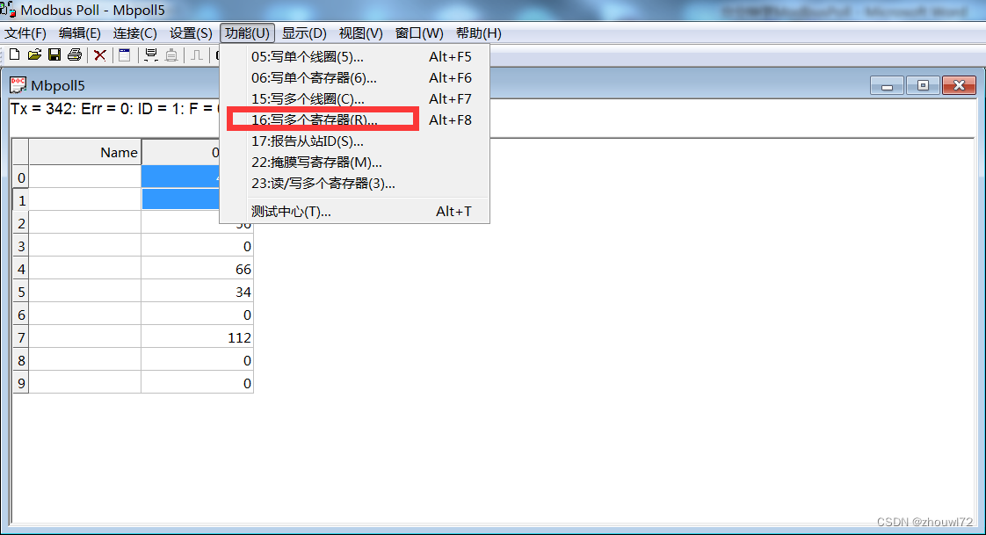
Task: Click the Name column header
Action: pos(85,152)
